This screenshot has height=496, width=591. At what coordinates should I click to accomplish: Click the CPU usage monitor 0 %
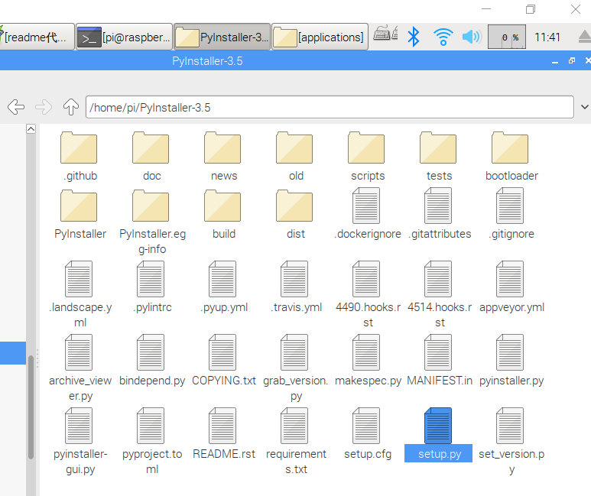click(507, 37)
